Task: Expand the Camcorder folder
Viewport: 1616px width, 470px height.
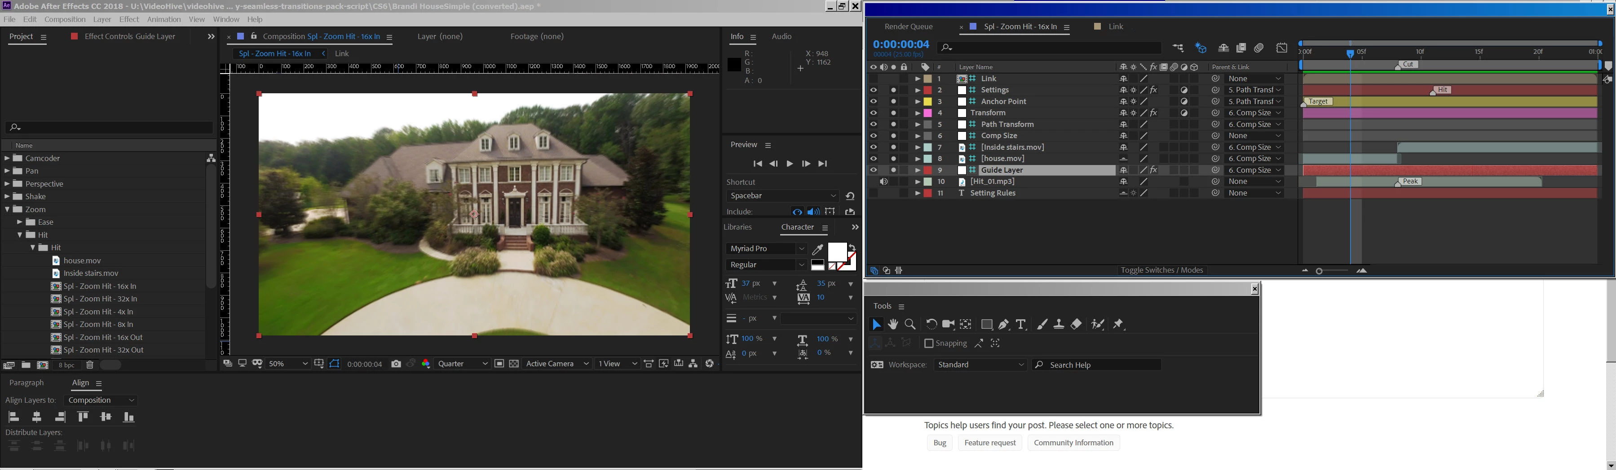Action: point(8,159)
